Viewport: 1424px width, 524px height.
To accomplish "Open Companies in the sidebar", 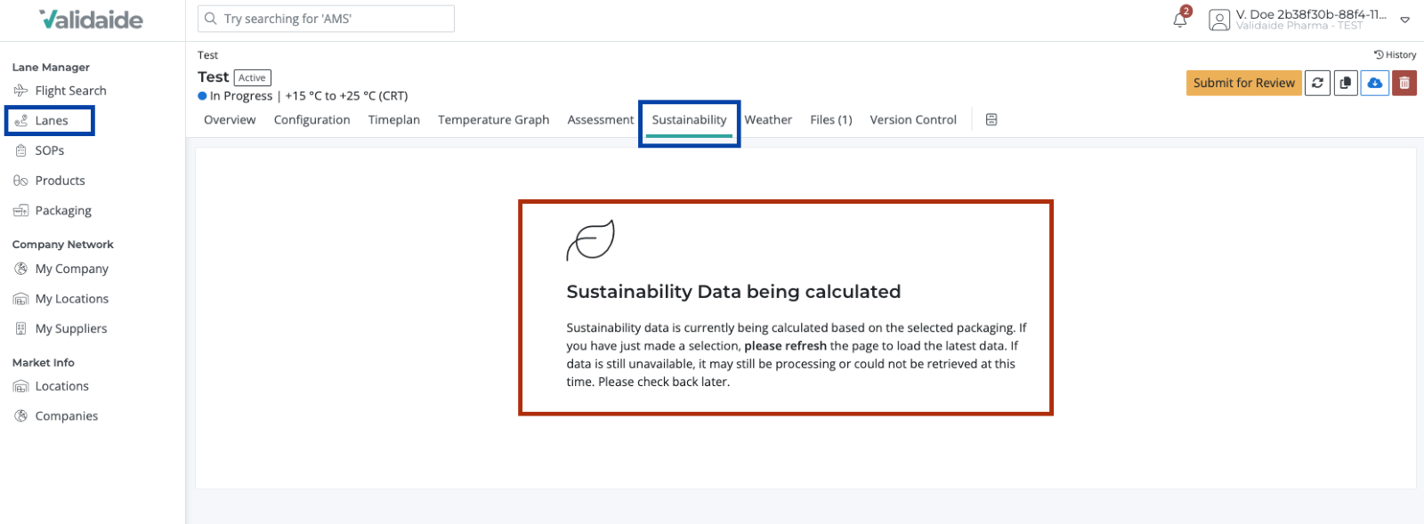I will click(56, 415).
